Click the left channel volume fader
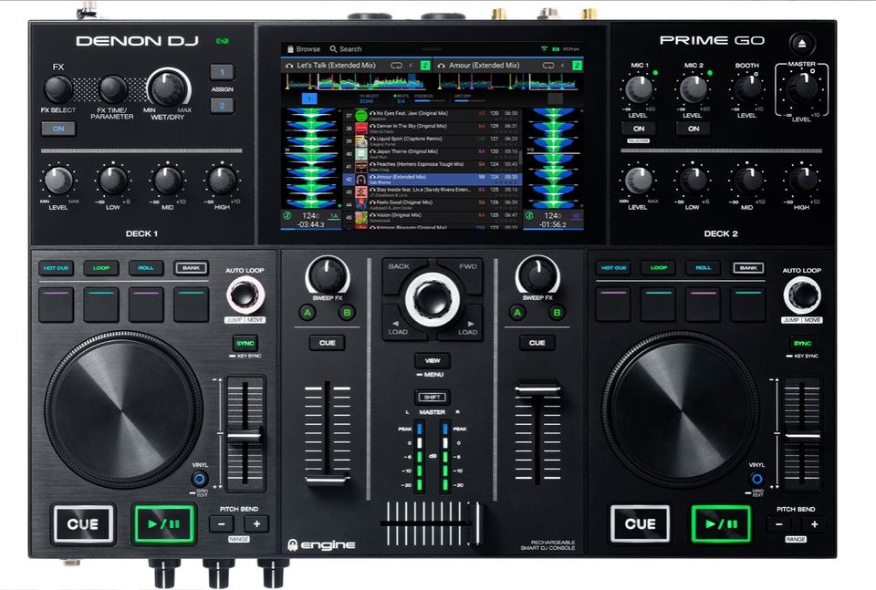 click(x=327, y=479)
